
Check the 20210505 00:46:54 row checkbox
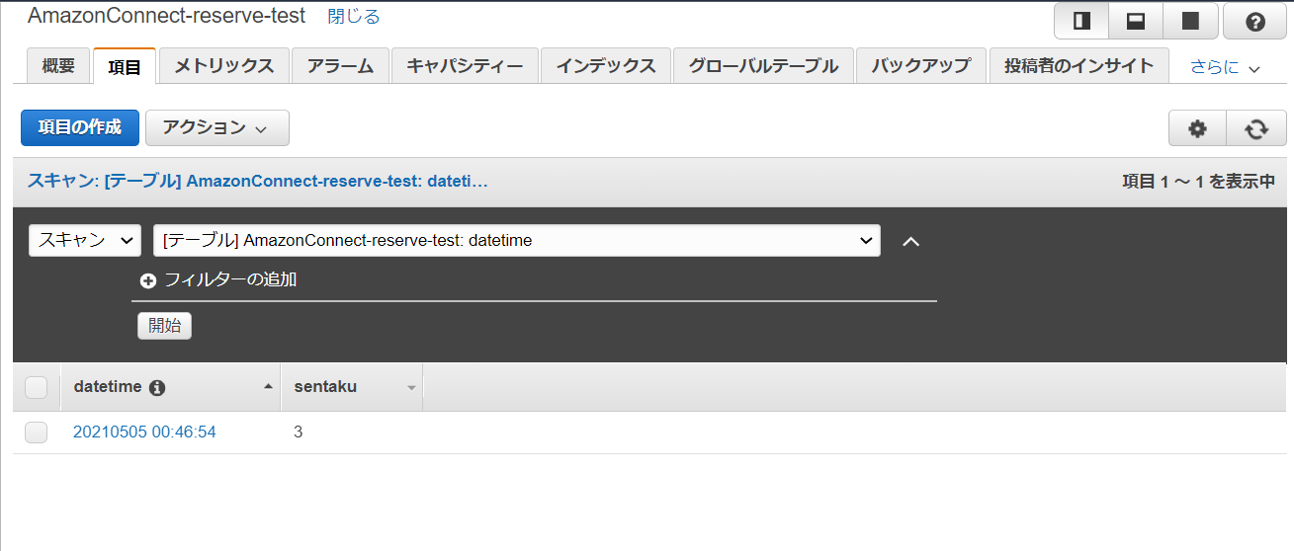point(37,433)
